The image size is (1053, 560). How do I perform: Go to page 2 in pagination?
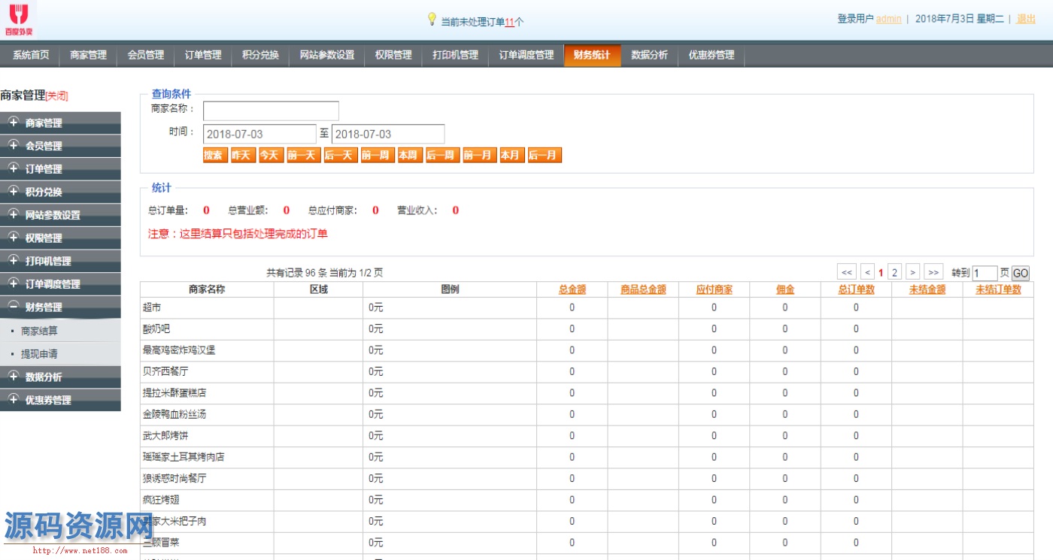tap(894, 272)
